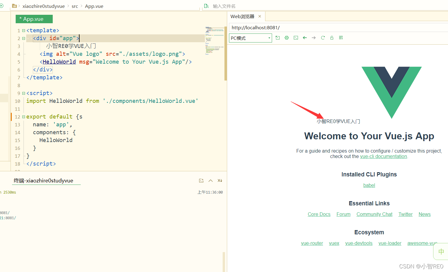Open page in external browser icon
This screenshot has width=448, height=272.
click(278, 38)
